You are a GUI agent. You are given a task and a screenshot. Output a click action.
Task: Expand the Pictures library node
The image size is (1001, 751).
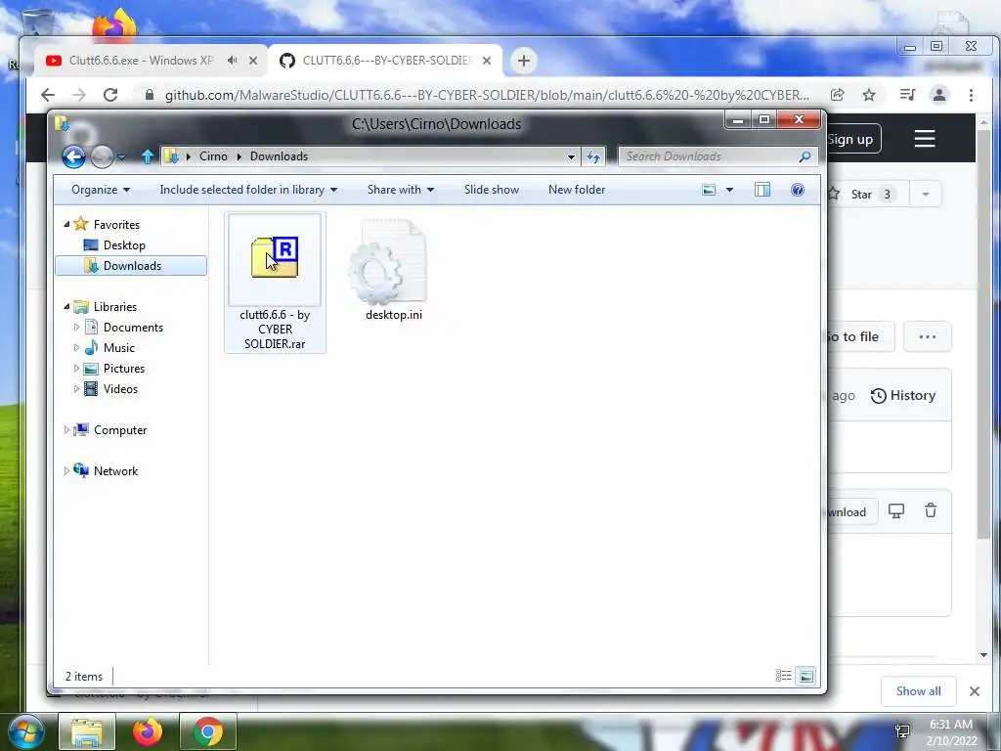[76, 369]
